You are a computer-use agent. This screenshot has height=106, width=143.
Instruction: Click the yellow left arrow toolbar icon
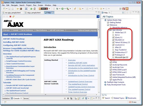(18, 9)
